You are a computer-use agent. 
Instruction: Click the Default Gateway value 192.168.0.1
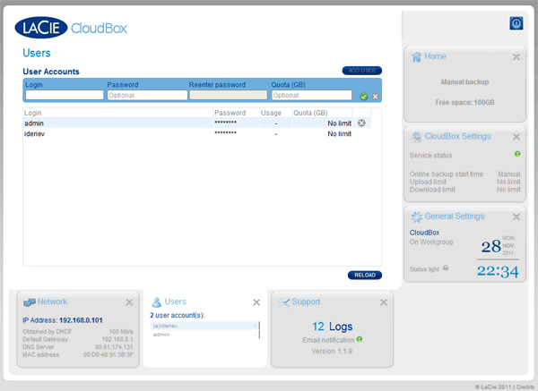[117, 339]
